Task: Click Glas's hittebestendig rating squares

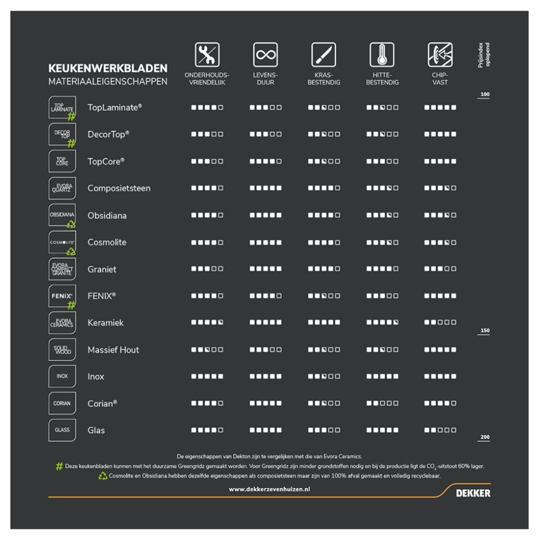Action: coord(382,430)
